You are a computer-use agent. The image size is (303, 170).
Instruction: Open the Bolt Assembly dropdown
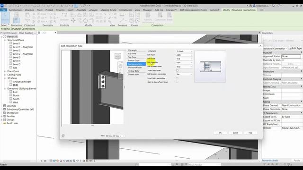click(184, 63)
